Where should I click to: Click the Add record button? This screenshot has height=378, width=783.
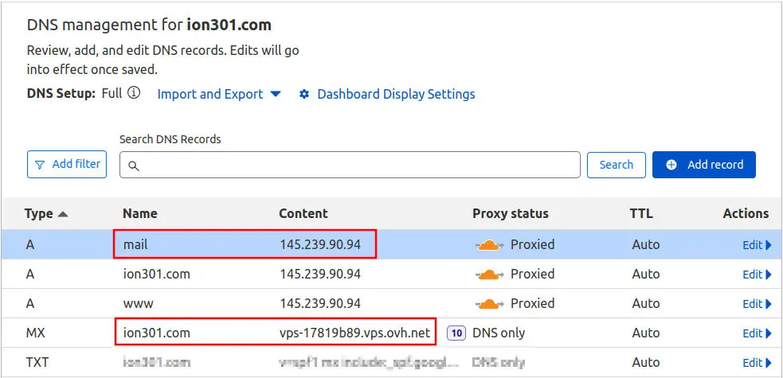click(x=704, y=165)
